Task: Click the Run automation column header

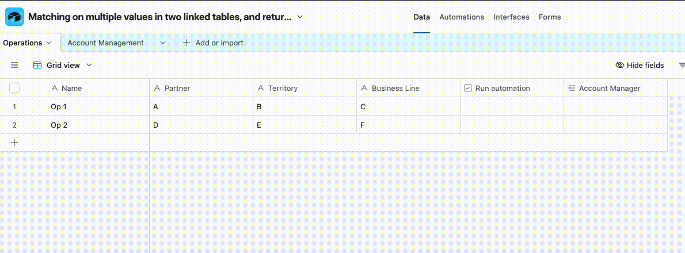Action: click(512, 88)
